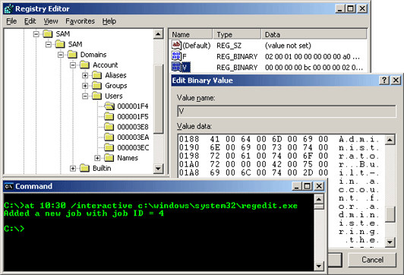This screenshot has width=404, height=275.
Task: Collapse the Account key
Action: point(73,65)
